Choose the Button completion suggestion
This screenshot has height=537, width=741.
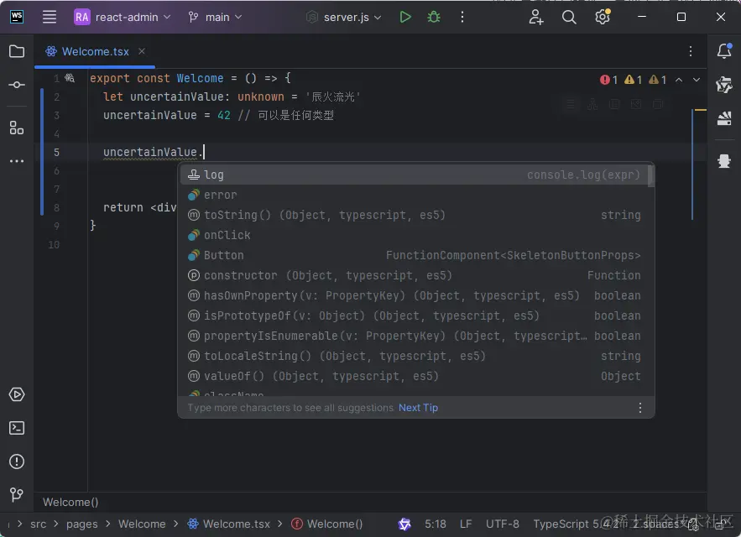click(414, 255)
